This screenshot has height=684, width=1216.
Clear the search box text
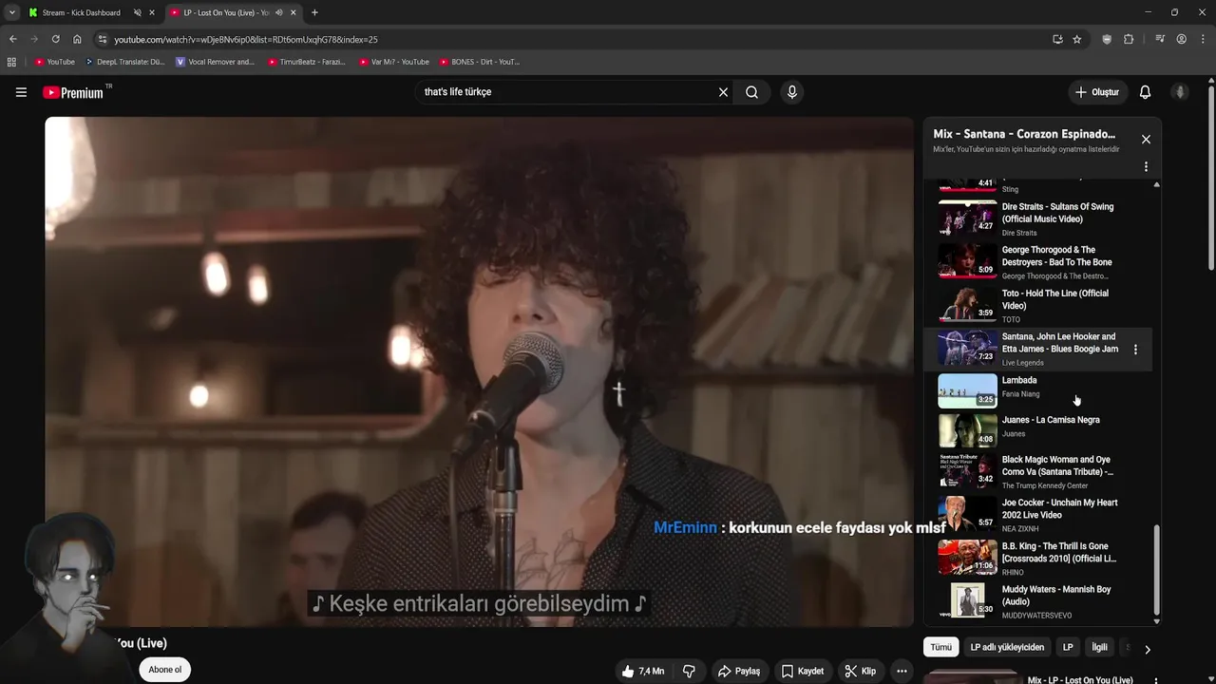723,92
